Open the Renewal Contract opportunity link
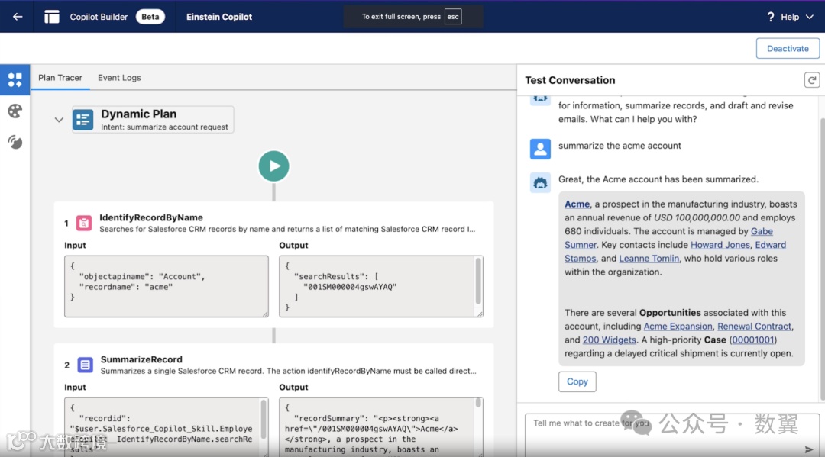 coord(754,327)
